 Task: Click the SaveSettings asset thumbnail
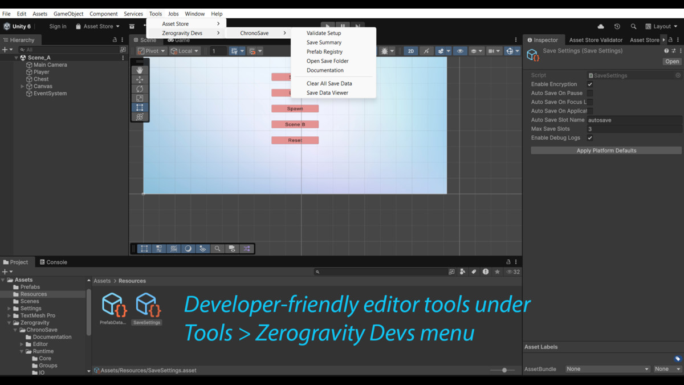[x=147, y=305]
